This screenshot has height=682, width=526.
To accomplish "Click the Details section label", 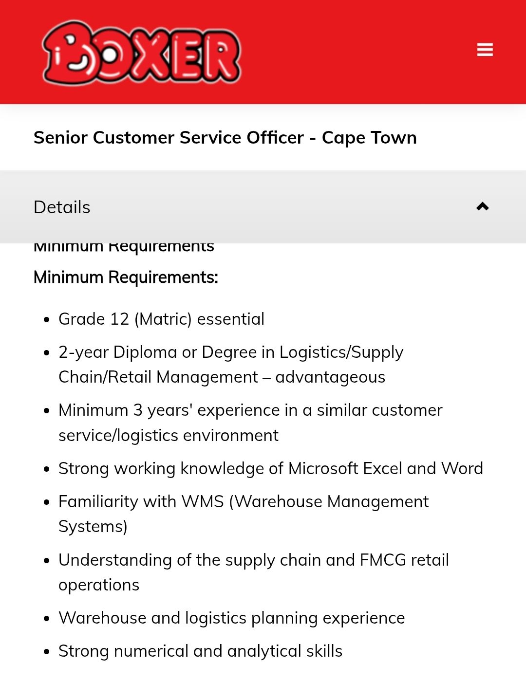I will pos(62,207).
